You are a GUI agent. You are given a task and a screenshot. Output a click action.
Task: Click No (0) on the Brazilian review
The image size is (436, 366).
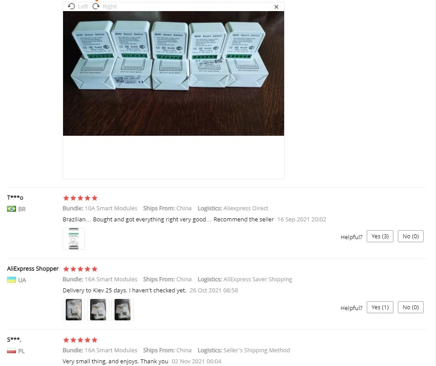[410, 236]
